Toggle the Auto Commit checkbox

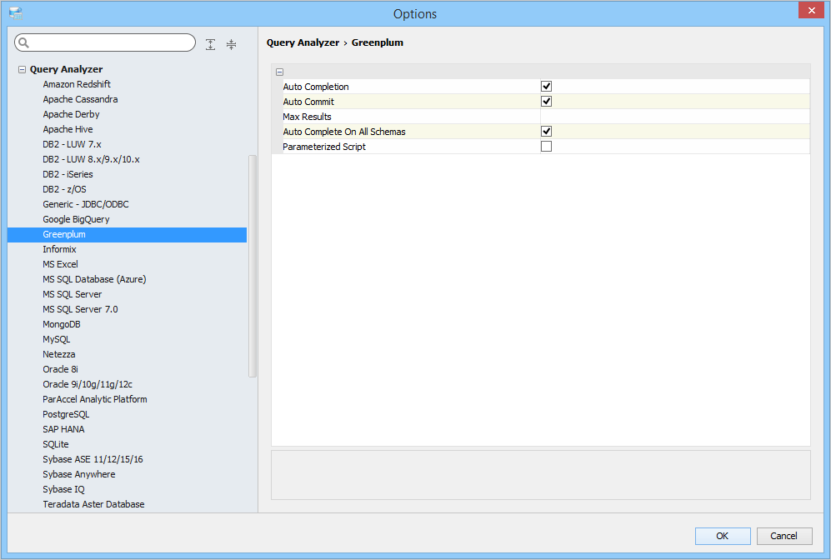click(546, 101)
